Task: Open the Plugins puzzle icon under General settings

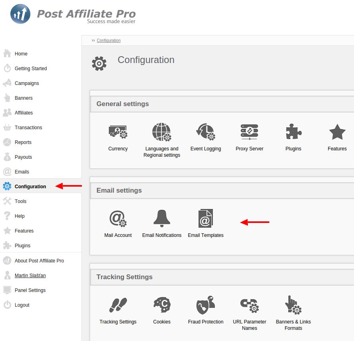Action: coord(293,132)
